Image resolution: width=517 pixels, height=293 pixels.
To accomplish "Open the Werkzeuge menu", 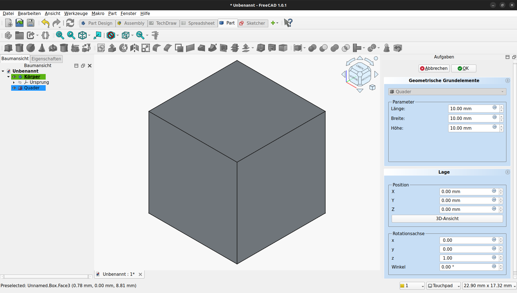I will (76, 13).
